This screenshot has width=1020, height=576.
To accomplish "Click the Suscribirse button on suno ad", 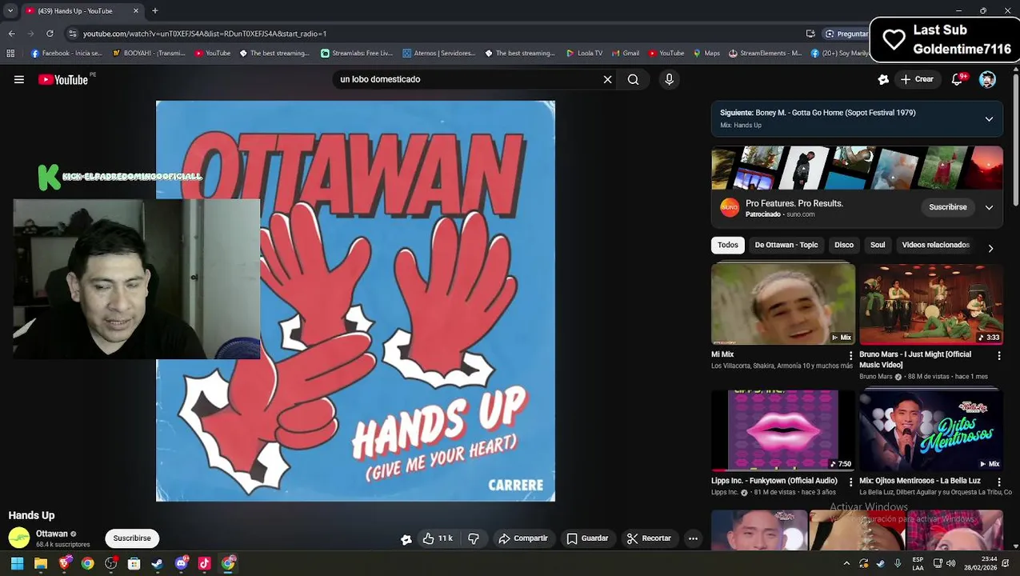I will (948, 207).
